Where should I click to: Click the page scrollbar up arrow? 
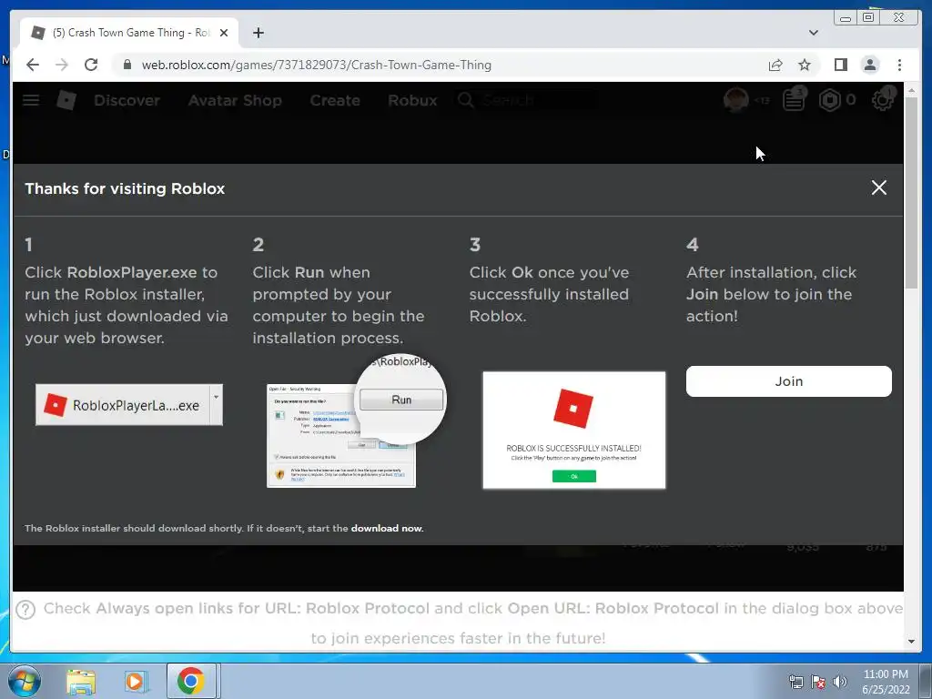(912, 90)
